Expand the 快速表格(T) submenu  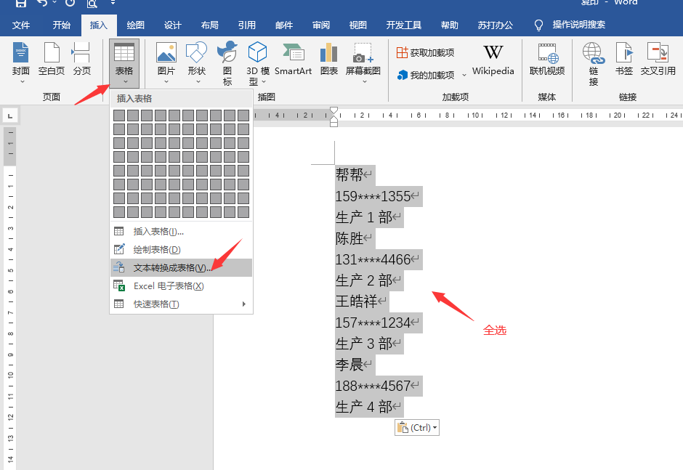pos(181,304)
